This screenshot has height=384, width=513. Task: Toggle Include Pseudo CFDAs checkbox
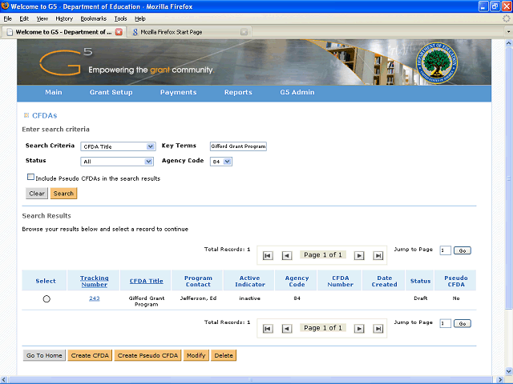(30, 177)
